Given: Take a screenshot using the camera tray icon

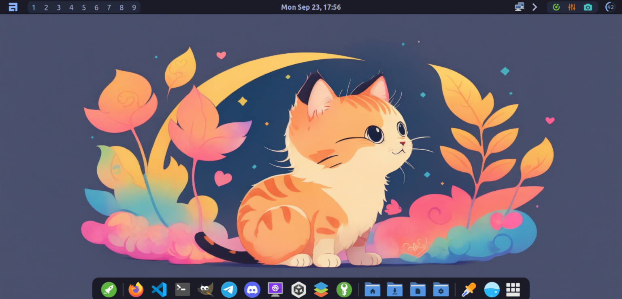Looking at the screenshot, I should (588, 7).
